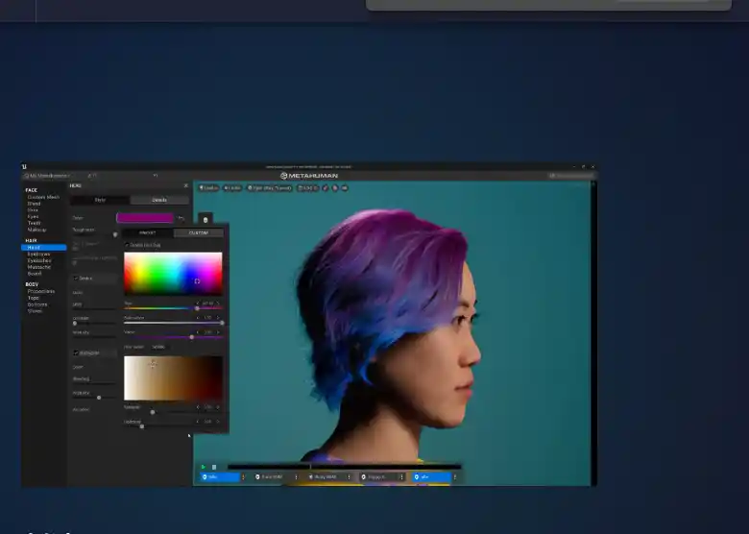Screen dimensions: 749x534
Task: Open the High (Ray Traced) quality dropdown
Action: pyautogui.click(x=270, y=187)
